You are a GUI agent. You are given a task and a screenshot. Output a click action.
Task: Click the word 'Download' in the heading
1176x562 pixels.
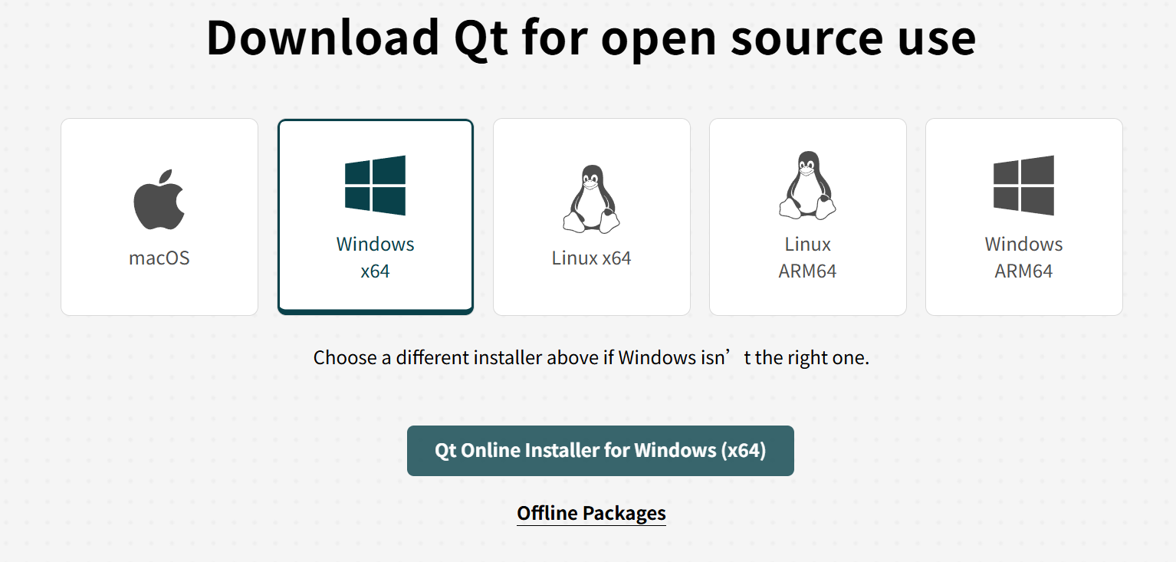click(x=322, y=37)
